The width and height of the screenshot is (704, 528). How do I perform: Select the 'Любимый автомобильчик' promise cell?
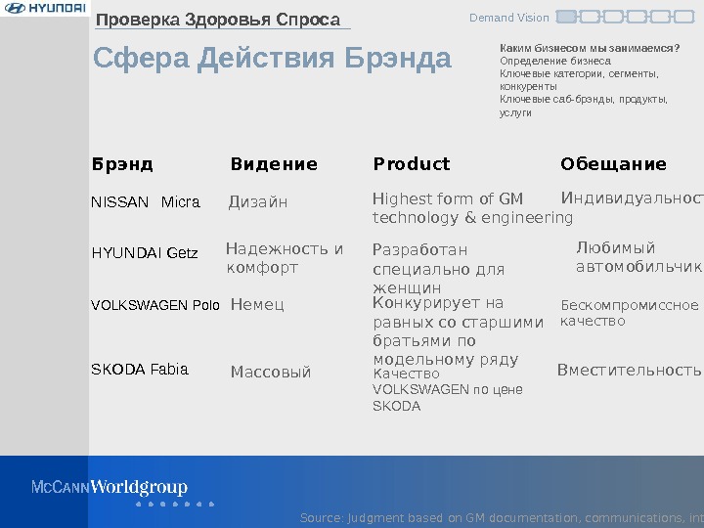click(x=638, y=257)
